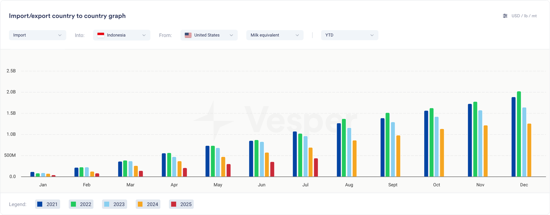The image size is (550, 215).
Task: Click the United States flag icon
Action: click(188, 35)
